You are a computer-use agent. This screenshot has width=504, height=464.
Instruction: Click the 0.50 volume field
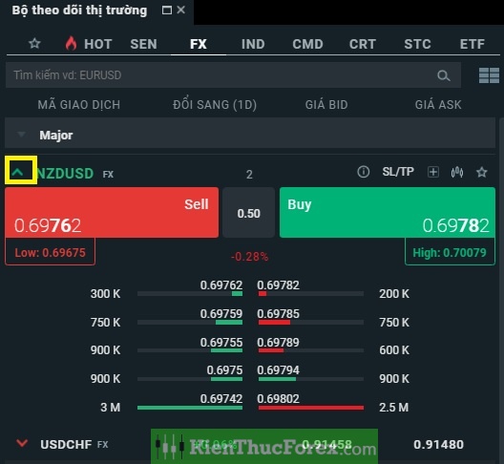tap(248, 213)
